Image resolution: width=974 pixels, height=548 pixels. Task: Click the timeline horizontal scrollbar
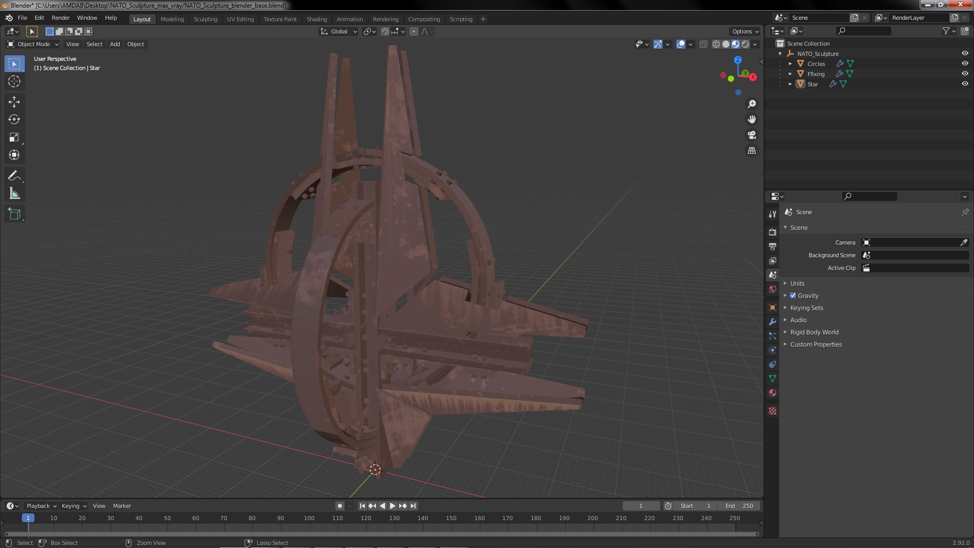[x=381, y=534]
